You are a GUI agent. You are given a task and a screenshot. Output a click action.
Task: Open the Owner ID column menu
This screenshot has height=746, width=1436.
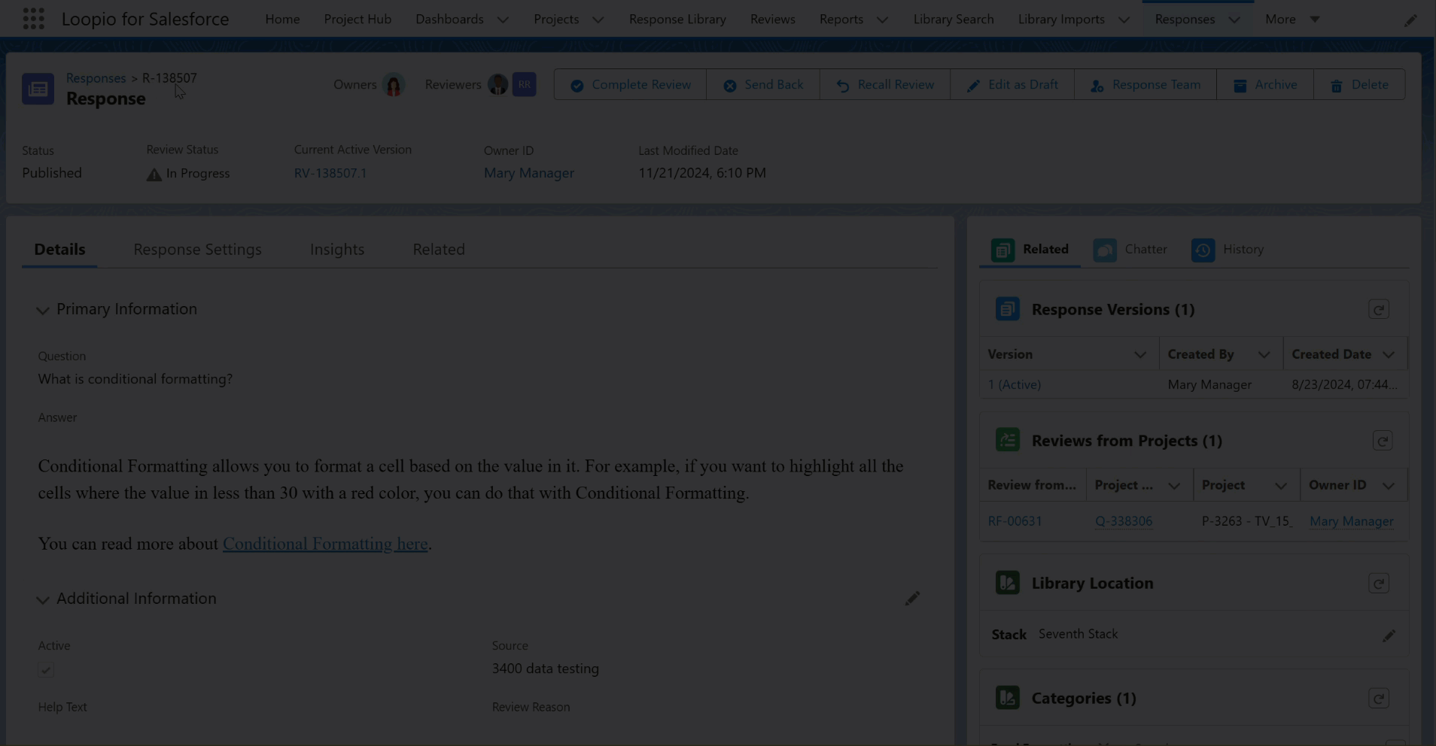point(1389,486)
